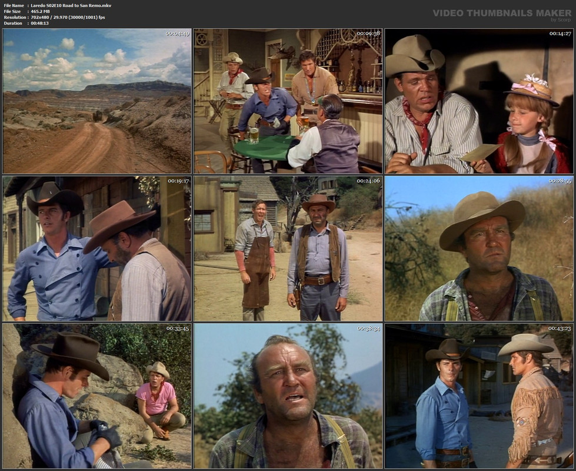Click the timestamp '00:14:27'
The image size is (576, 471).
coord(560,34)
